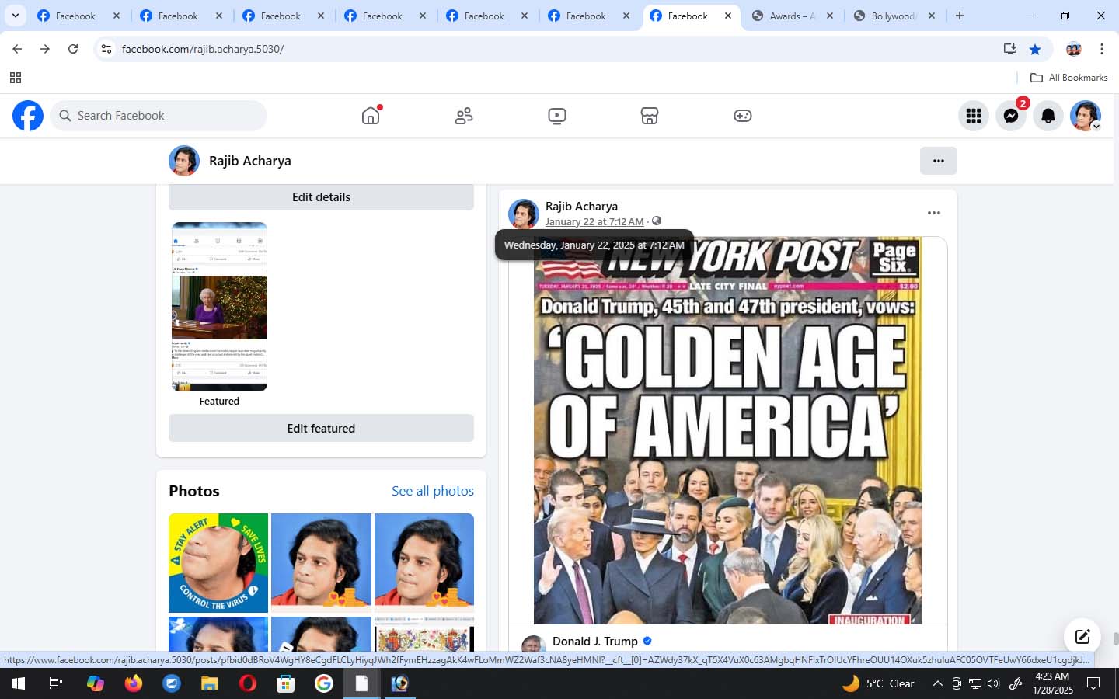This screenshot has height=699, width=1119.
Task: Click the page vertical scrollbar thumb
Action: pos(1114,639)
